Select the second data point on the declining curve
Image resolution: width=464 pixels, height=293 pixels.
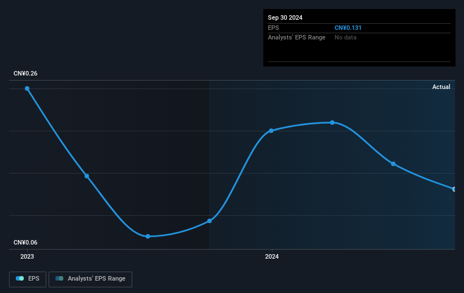tap(86, 176)
